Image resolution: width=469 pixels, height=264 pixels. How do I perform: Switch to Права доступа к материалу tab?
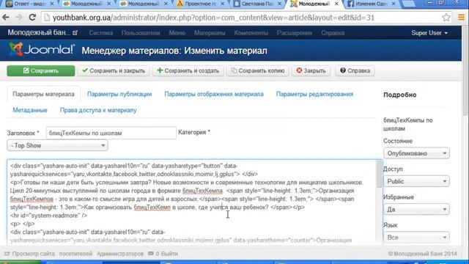click(98, 110)
